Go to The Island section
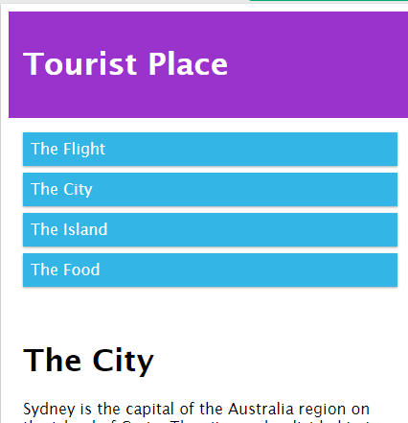408x423 pixels. pos(210,229)
